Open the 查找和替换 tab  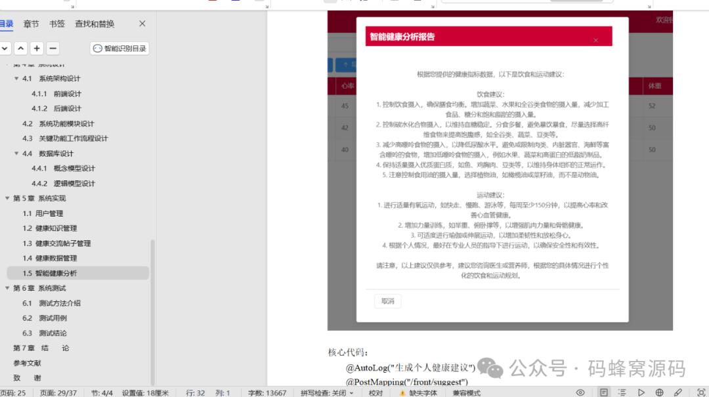(95, 24)
